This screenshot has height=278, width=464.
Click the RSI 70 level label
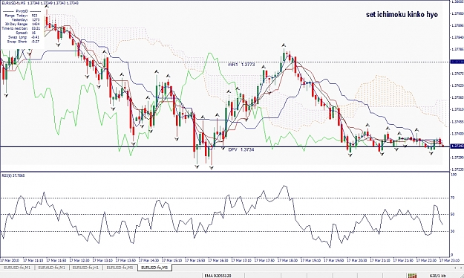coord(452,198)
